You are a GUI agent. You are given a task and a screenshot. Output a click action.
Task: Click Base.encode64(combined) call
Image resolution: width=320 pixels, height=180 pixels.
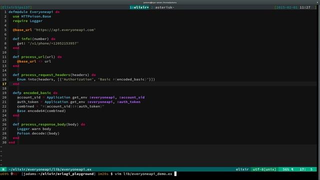pyautogui.click(x=41, y=111)
